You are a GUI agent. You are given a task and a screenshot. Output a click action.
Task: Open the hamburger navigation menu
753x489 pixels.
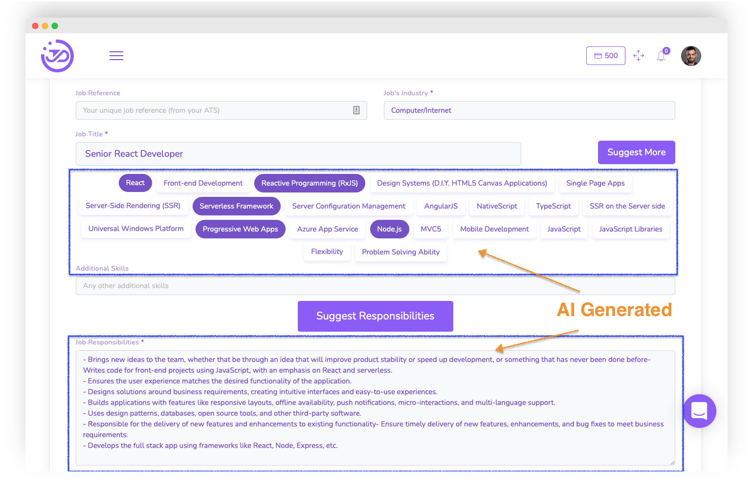coord(116,56)
